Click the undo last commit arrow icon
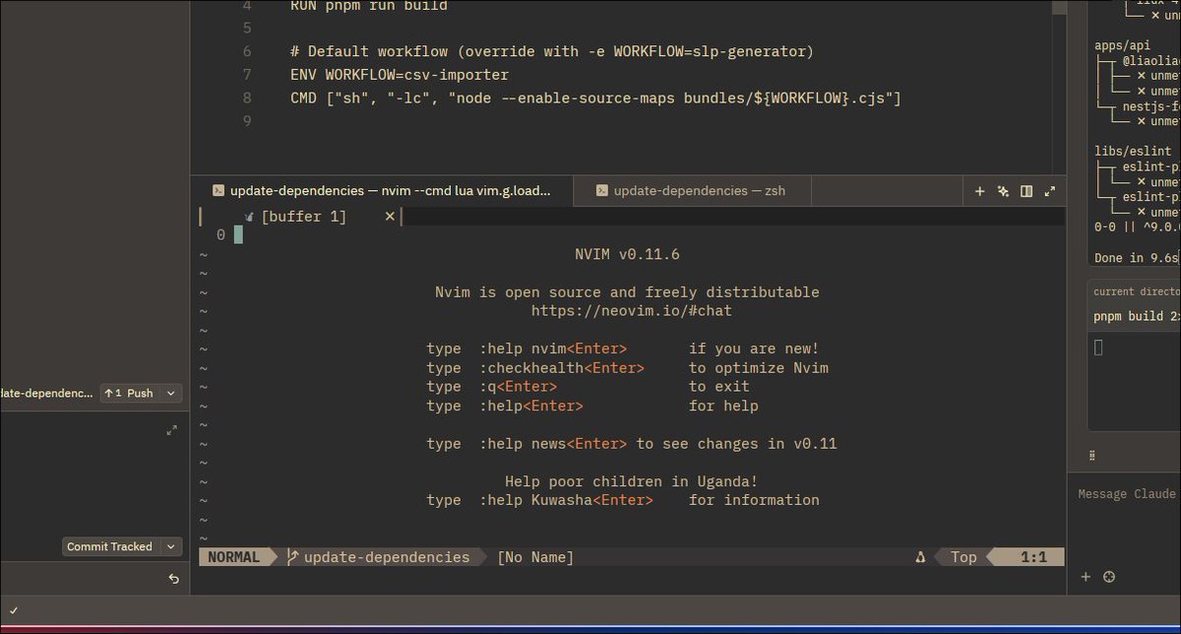Image resolution: width=1181 pixels, height=634 pixels. point(173,579)
